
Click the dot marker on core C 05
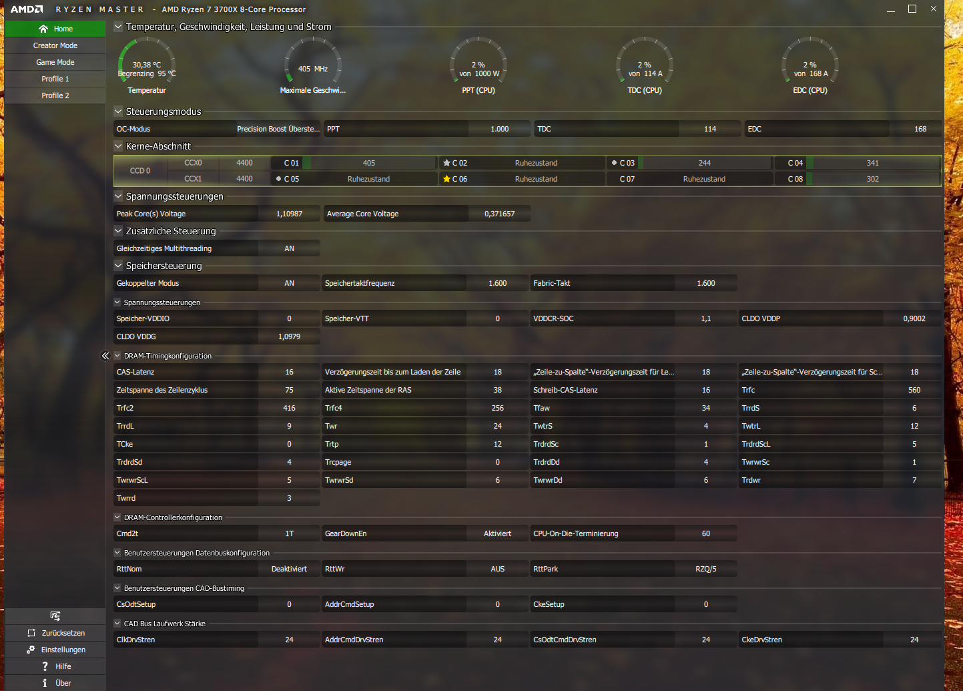[x=278, y=179]
